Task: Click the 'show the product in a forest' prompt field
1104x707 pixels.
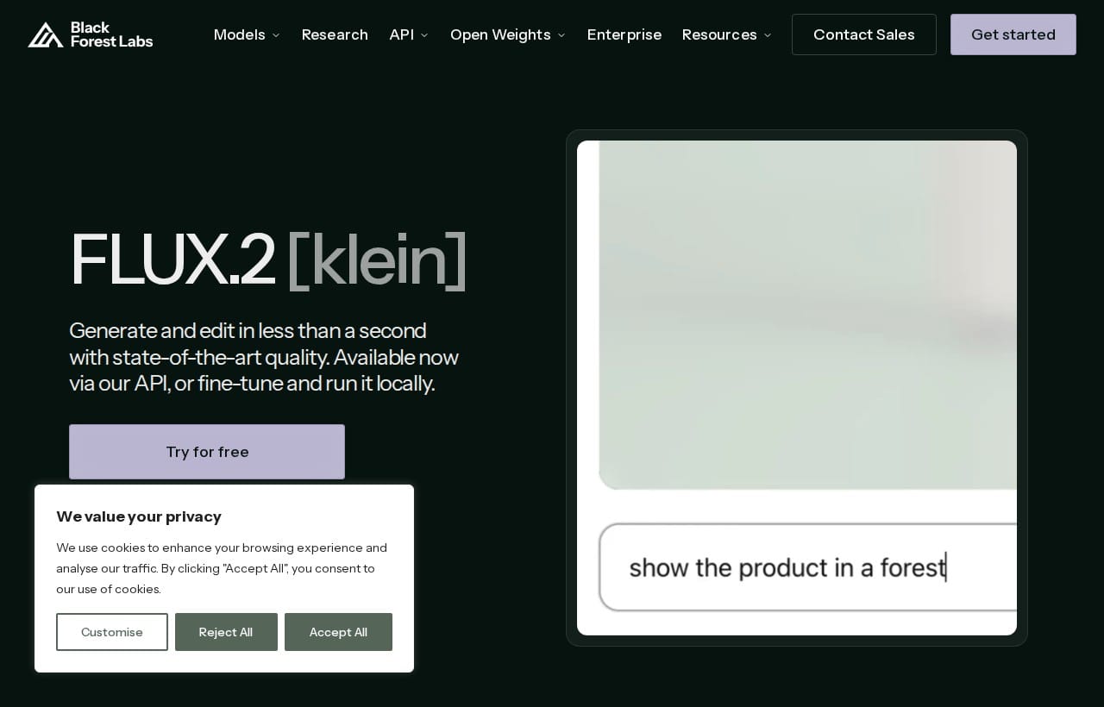Action: [x=807, y=567]
